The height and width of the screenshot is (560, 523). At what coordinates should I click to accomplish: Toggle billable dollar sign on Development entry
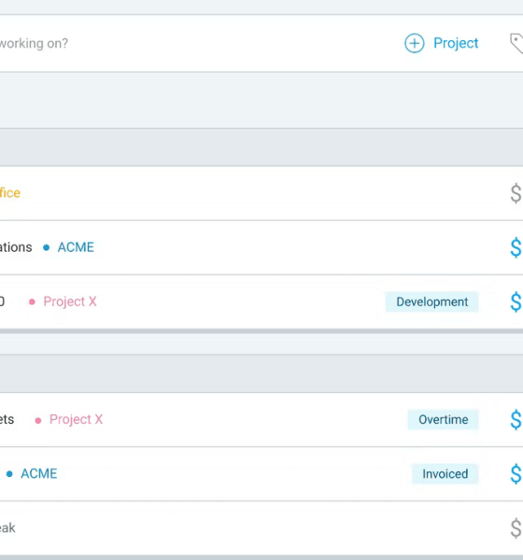(x=516, y=302)
